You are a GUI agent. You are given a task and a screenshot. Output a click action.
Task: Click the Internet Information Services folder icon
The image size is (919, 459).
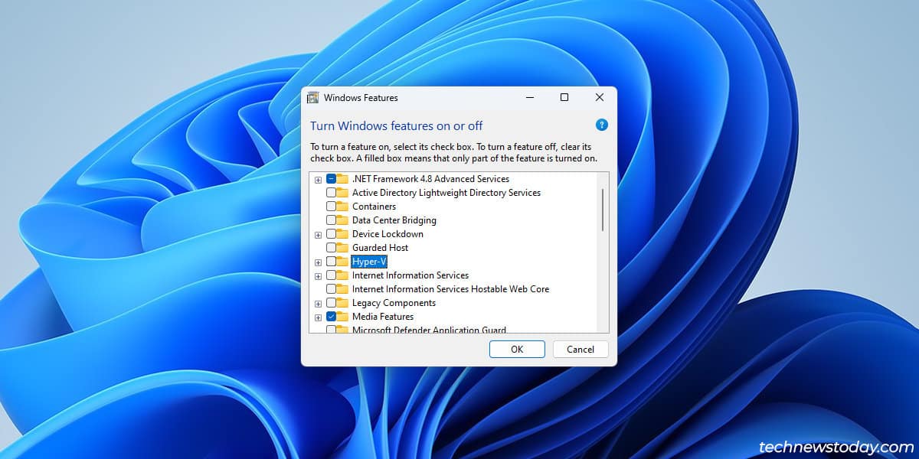coord(342,275)
